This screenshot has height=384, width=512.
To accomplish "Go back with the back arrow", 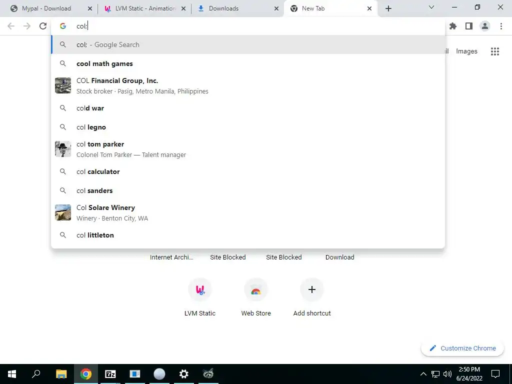I will (x=11, y=26).
